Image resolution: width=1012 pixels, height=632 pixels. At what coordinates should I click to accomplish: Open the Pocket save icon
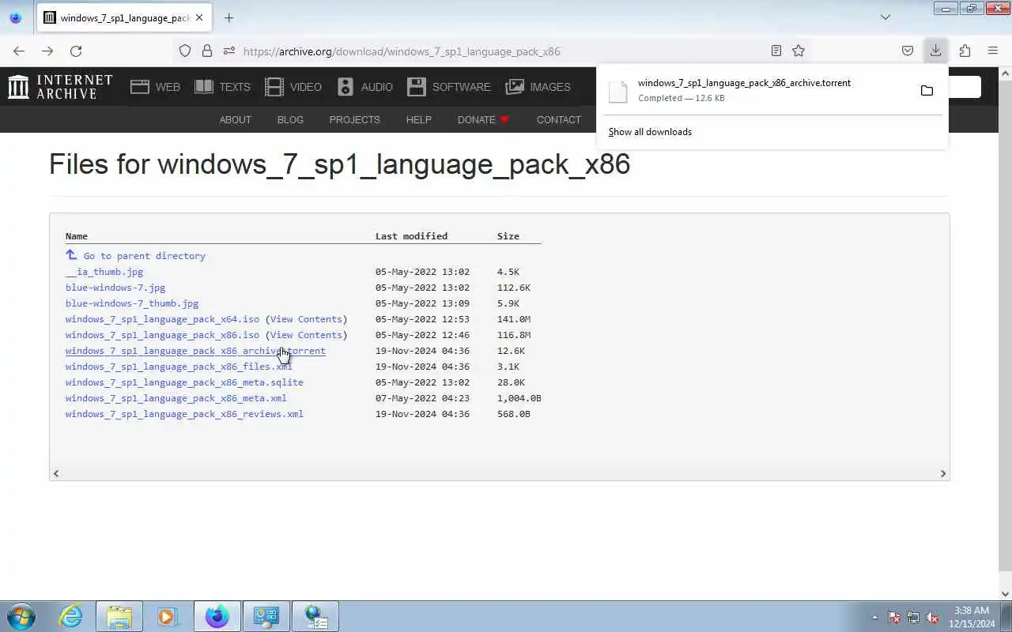tap(908, 51)
